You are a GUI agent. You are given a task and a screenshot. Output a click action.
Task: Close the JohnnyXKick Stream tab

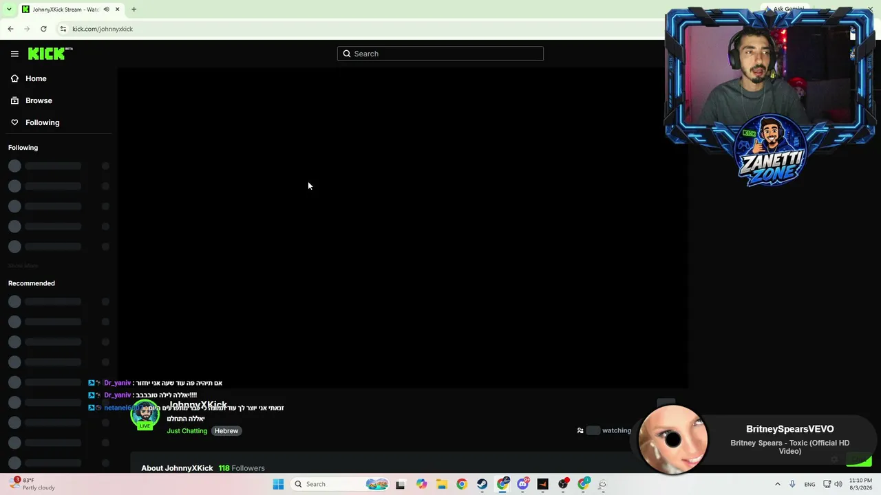pos(118,10)
